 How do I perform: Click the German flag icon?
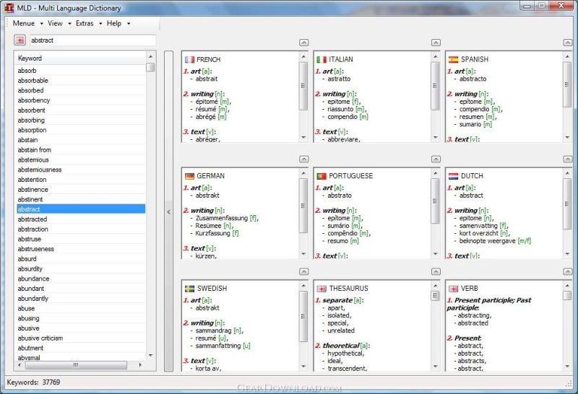(x=189, y=176)
